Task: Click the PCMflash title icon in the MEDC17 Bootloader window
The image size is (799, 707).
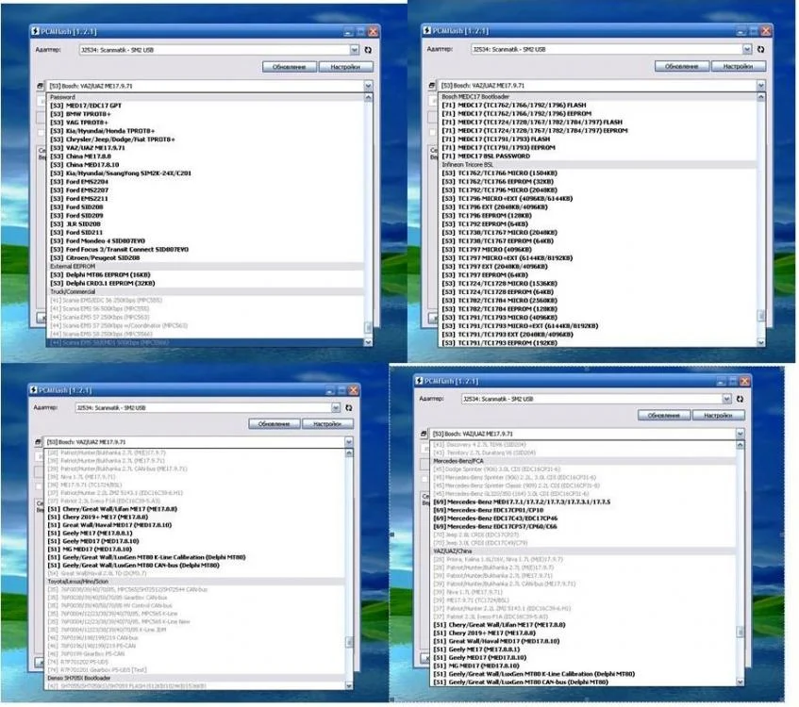Action: (427, 30)
